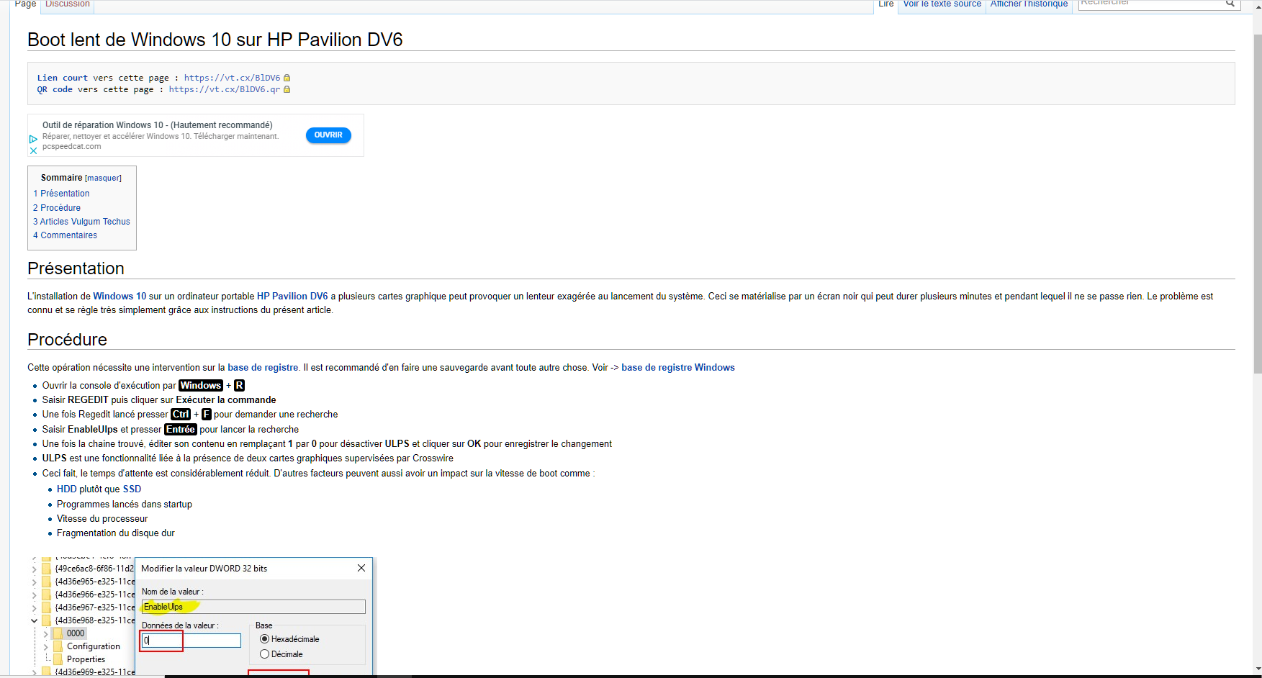
Task: Follow the base de registre link
Action: [x=263, y=367]
